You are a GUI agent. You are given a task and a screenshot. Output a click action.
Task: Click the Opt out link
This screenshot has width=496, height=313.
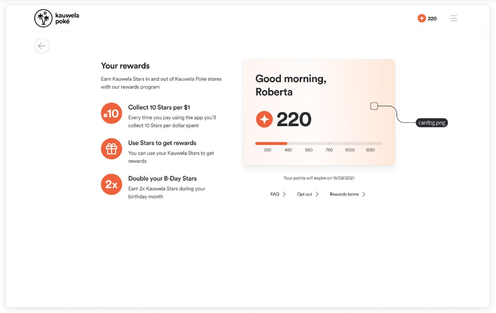(304, 194)
